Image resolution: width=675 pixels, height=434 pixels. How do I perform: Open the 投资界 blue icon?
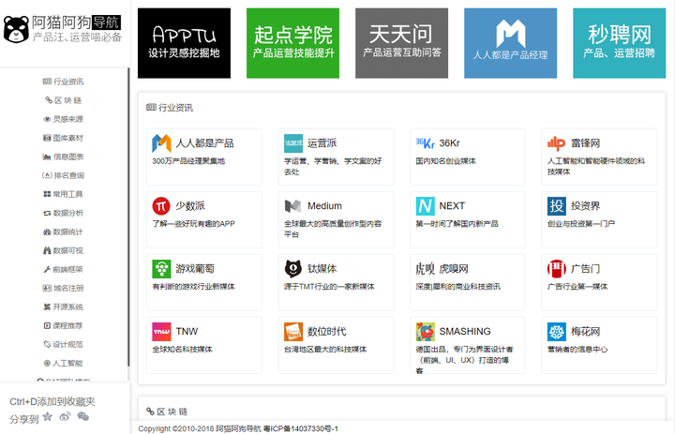click(557, 206)
